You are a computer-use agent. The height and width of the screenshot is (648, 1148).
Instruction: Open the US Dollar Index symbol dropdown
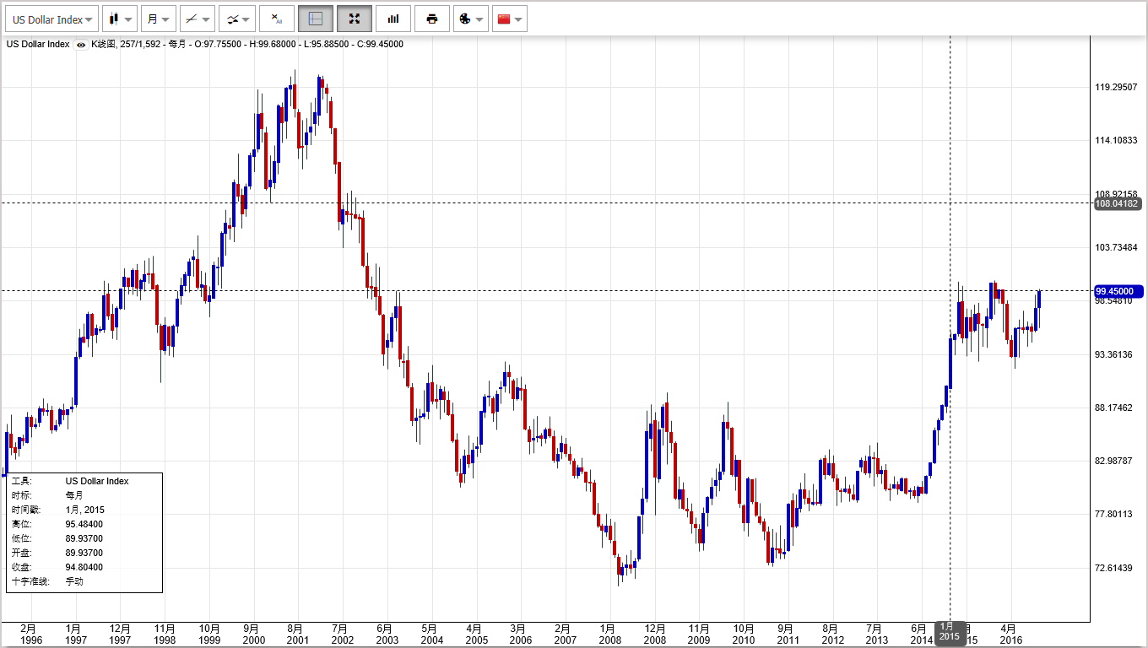tap(52, 19)
